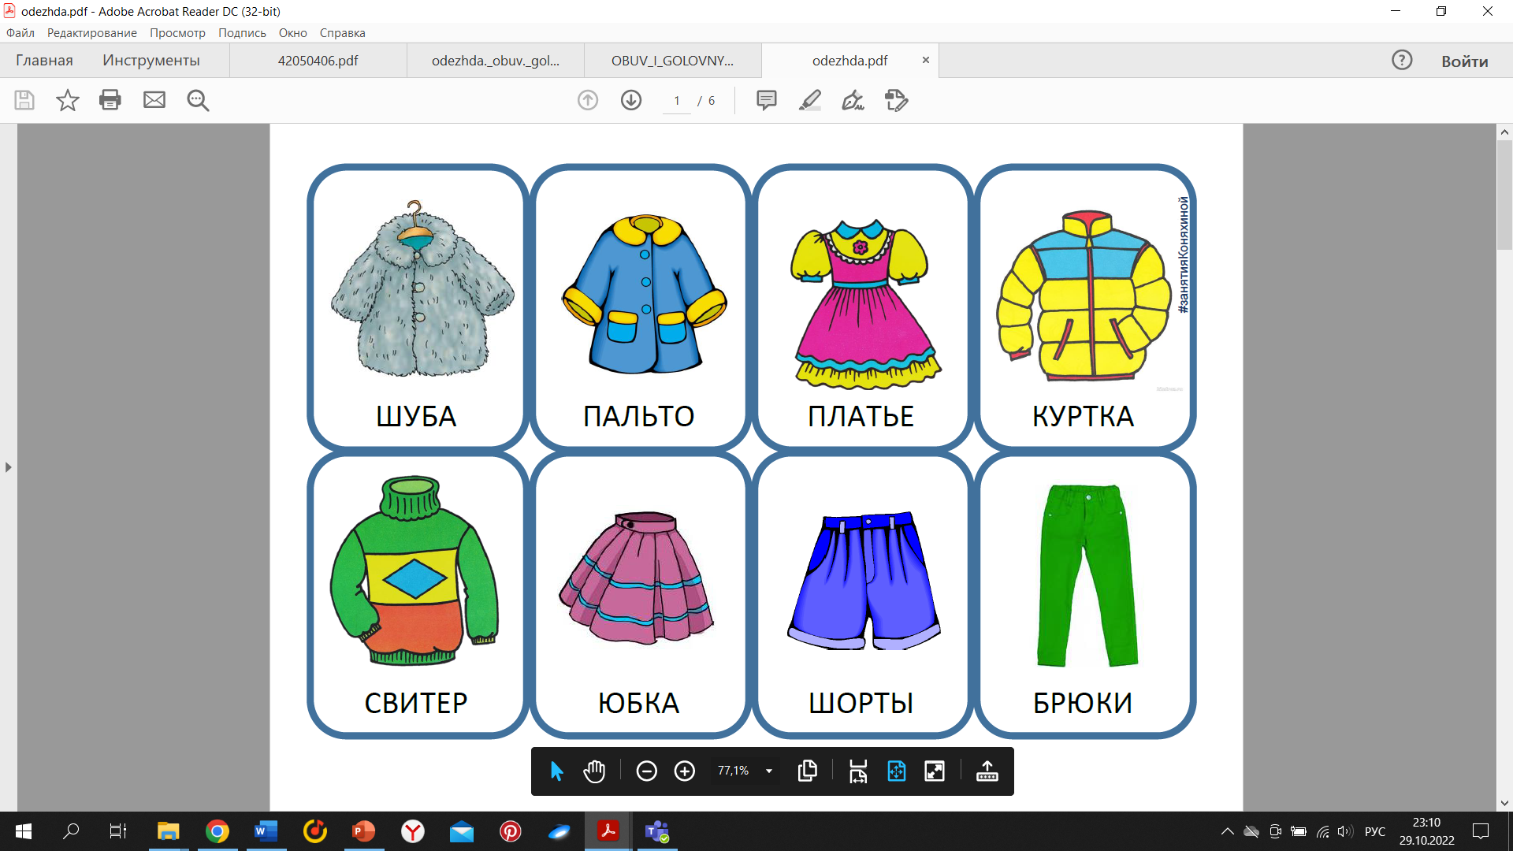Open Yandex browser from the taskbar
This screenshot has width=1513, height=851.
click(413, 831)
